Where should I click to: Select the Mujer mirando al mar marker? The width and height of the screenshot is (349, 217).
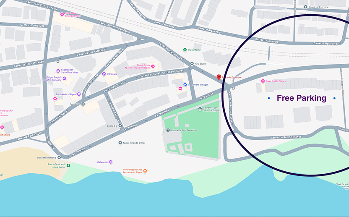[120, 143]
